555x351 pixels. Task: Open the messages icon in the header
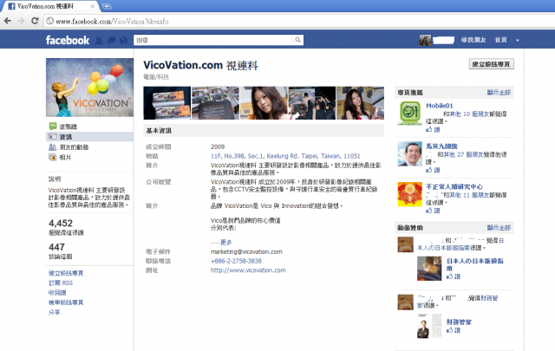pos(111,41)
